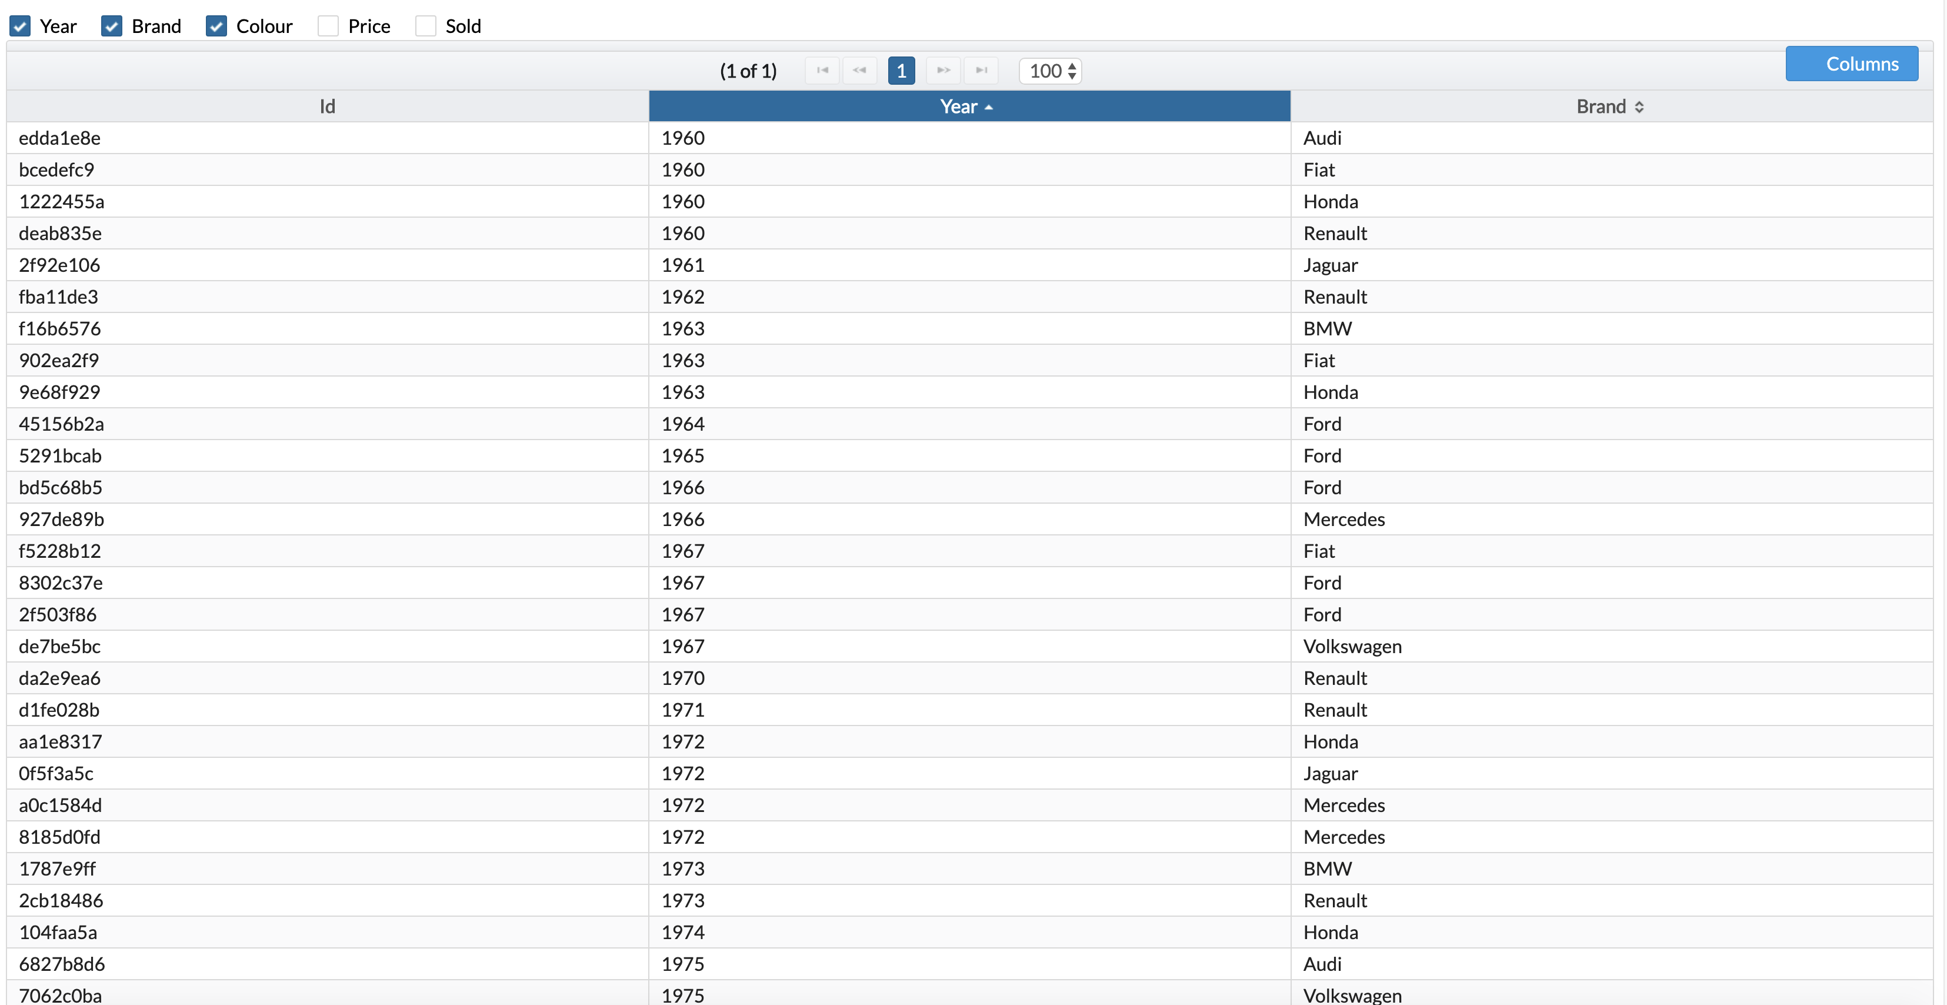1947x1005 pixels.
Task: Select row with Id edda1e8e
Action: pyautogui.click(x=970, y=138)
